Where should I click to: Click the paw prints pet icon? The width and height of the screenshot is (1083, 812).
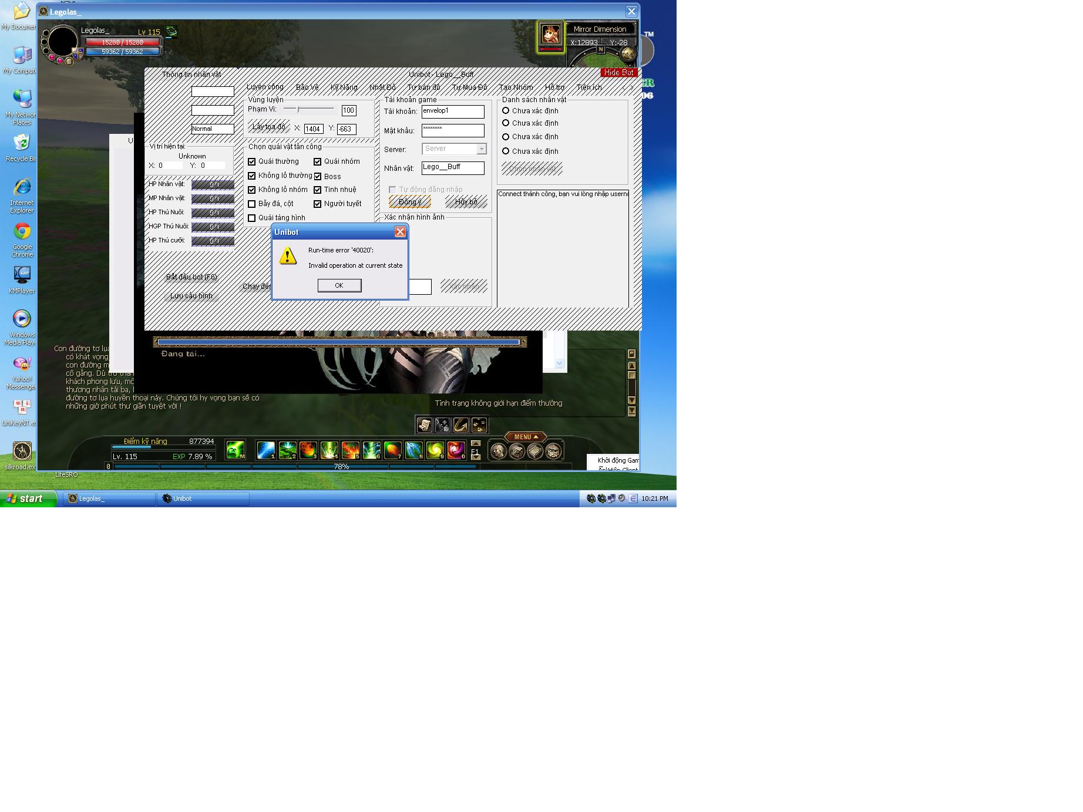(x=479, y=424)
